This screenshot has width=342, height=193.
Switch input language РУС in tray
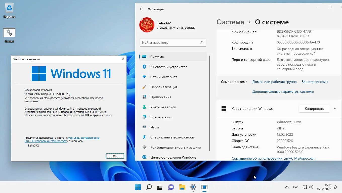tap(295, 187)
